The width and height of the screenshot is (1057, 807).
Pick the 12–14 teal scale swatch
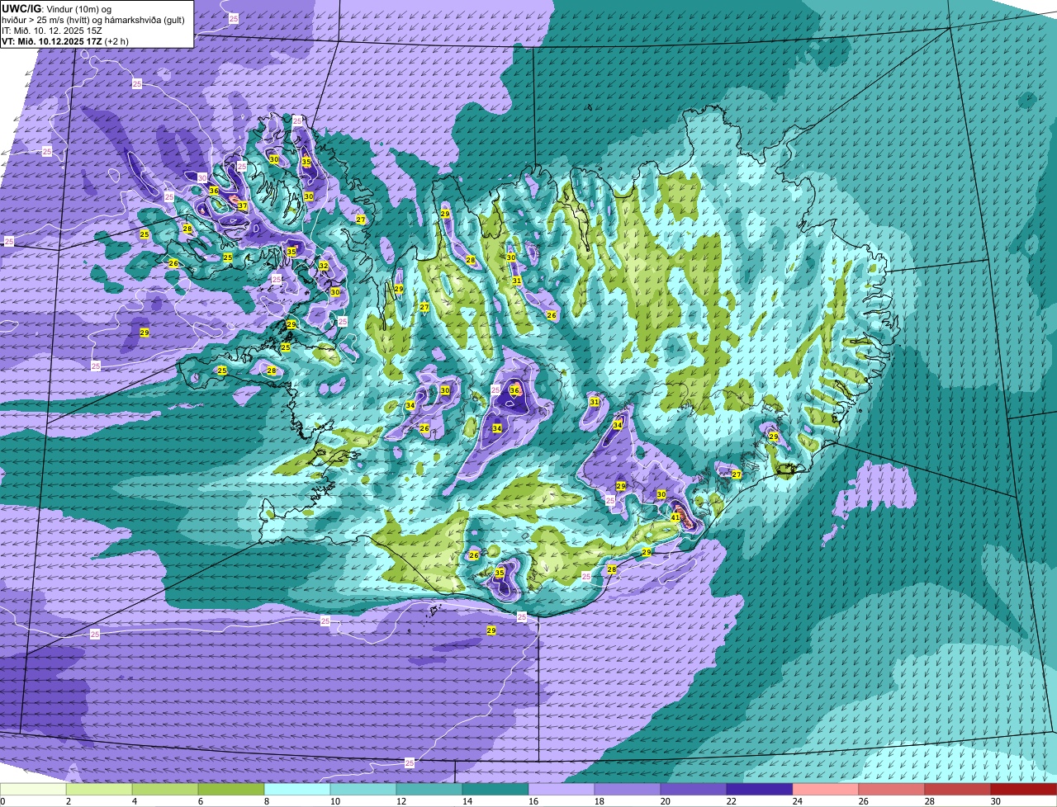pyautogui.click(x=429, y=790)
